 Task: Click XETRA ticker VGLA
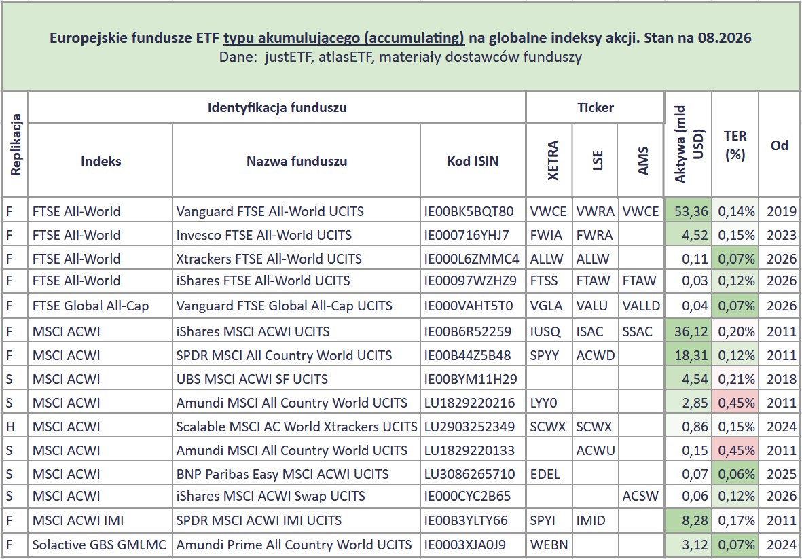tap(549, 306)
